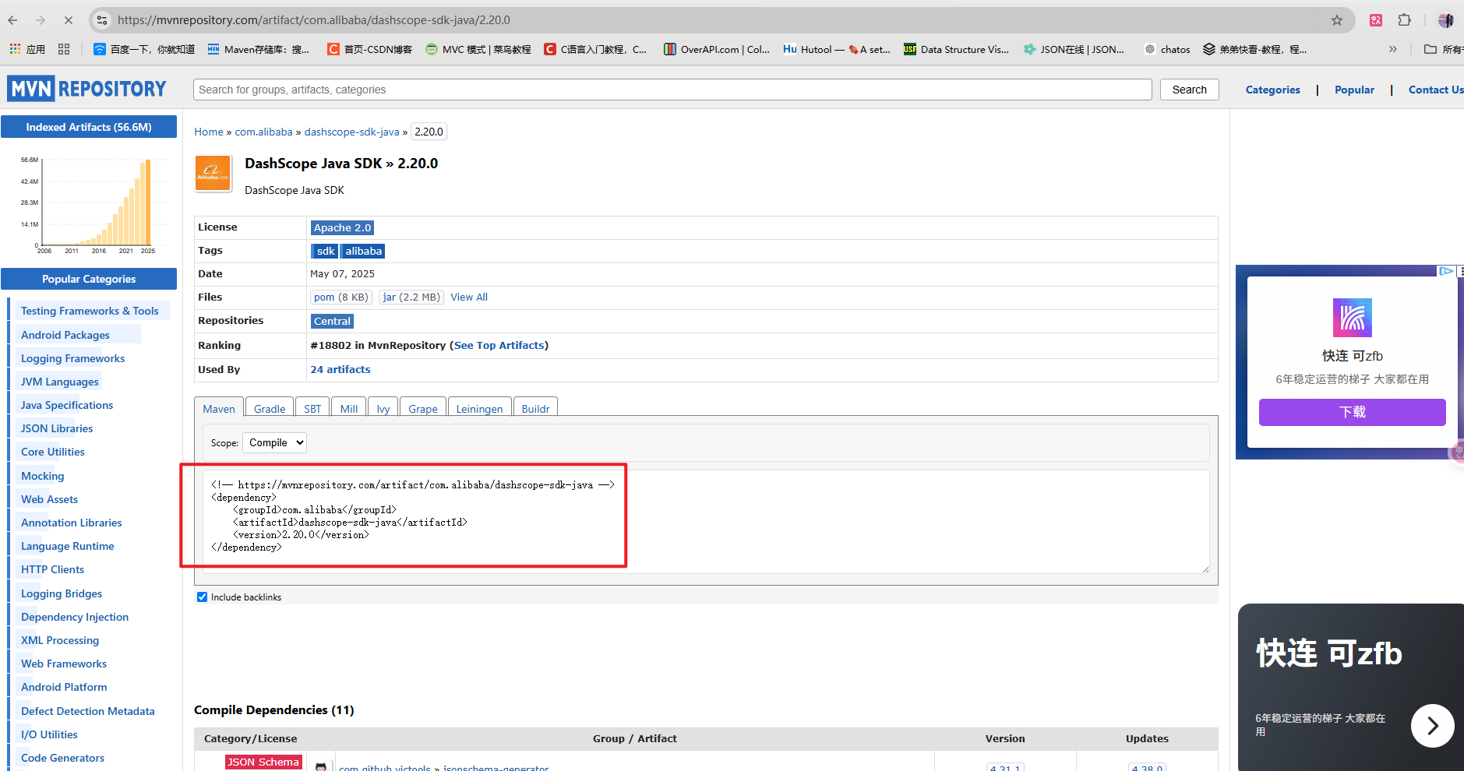
Task: Download the jar (2.2 MB) file
Action: point(411,297)
